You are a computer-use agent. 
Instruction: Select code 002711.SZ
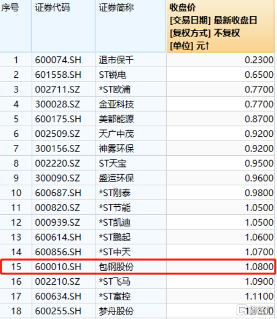(x=58, y=90)
